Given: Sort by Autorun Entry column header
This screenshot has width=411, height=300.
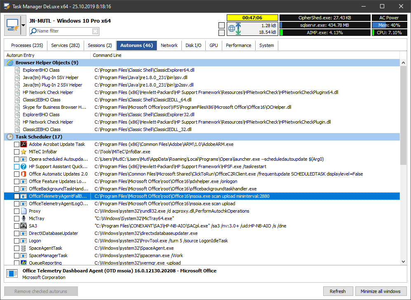Looking at the screenshot, I should [47, 55].
